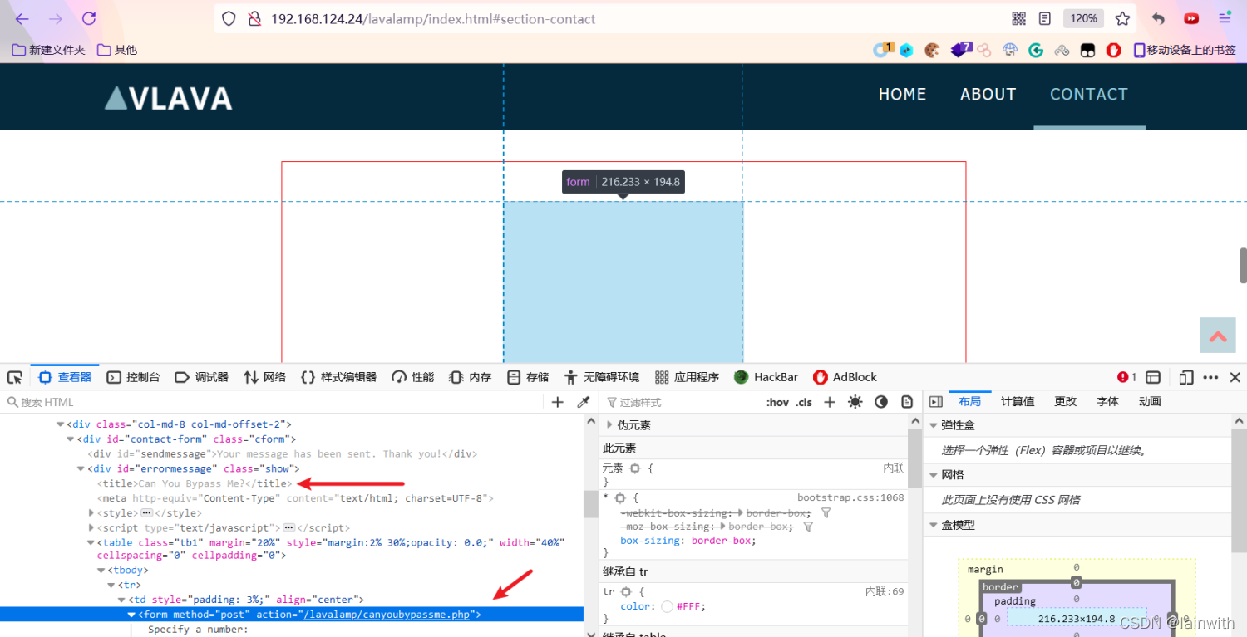Click the CONTACT navigation link
The width and height of the screenshot is (1247, 637).
(x=1089, y=95)
